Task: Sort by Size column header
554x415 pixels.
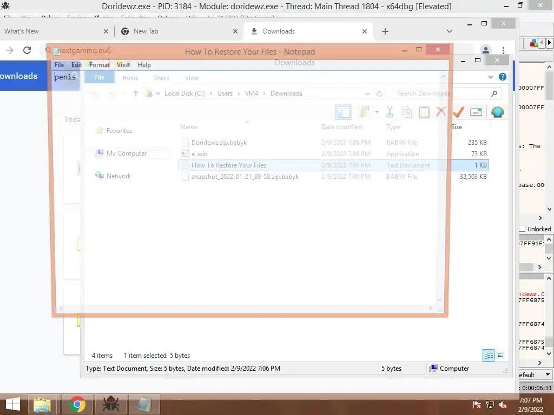Action: point(457,127)
